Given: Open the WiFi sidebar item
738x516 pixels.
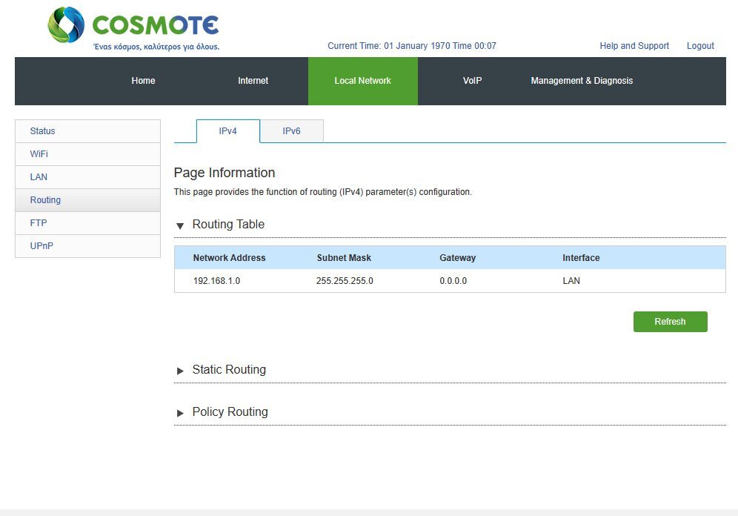Looking at the screenshot, I should pos(87,154).
